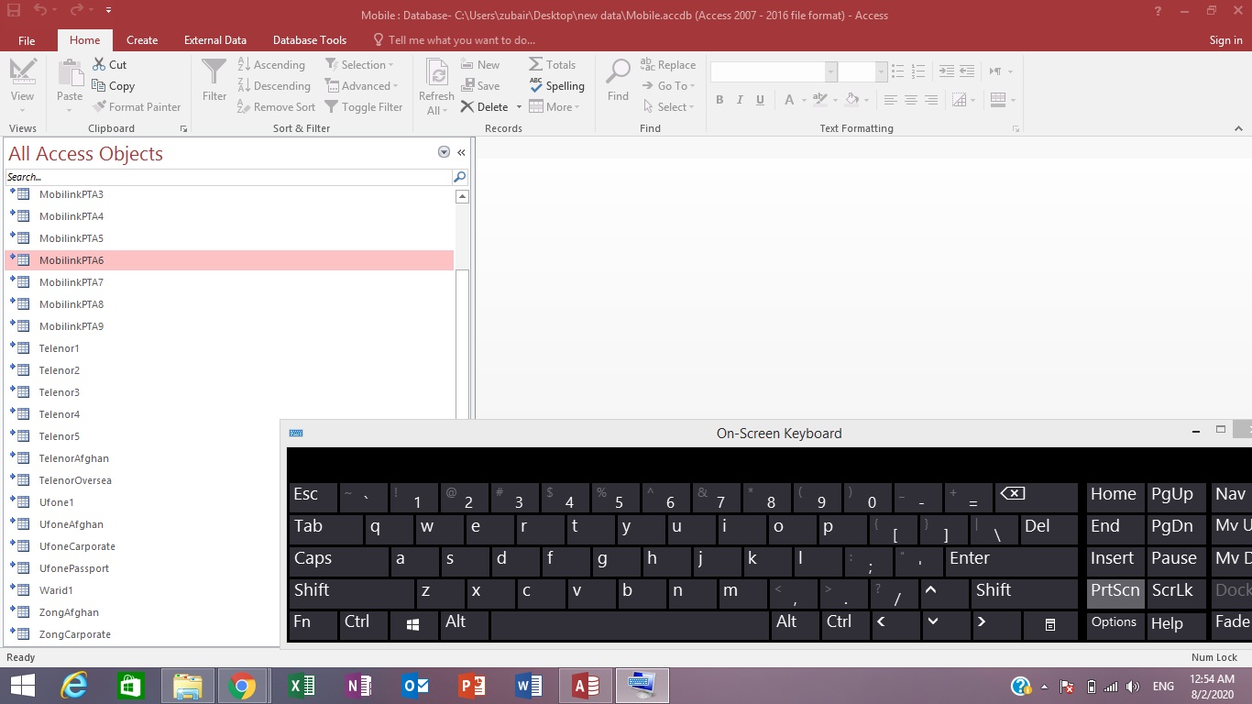Click the Save icon in quick access toolbar
The width and height of the screenshot is (1252, 704).
point(14,11)
